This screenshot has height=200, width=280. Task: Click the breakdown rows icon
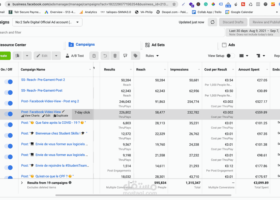[258, 56]
